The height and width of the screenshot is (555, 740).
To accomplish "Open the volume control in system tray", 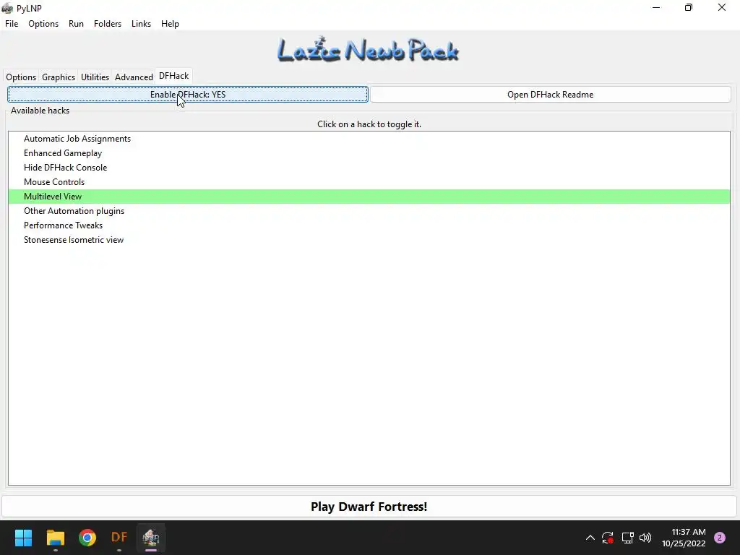I will [645, 538].
